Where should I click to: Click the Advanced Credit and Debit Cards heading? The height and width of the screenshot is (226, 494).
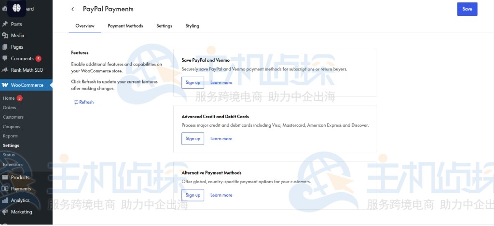215,117
